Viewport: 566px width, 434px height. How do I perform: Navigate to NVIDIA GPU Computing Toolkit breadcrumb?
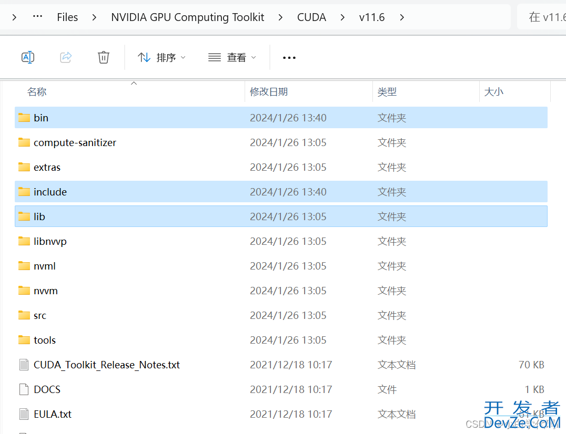(188, 17)
